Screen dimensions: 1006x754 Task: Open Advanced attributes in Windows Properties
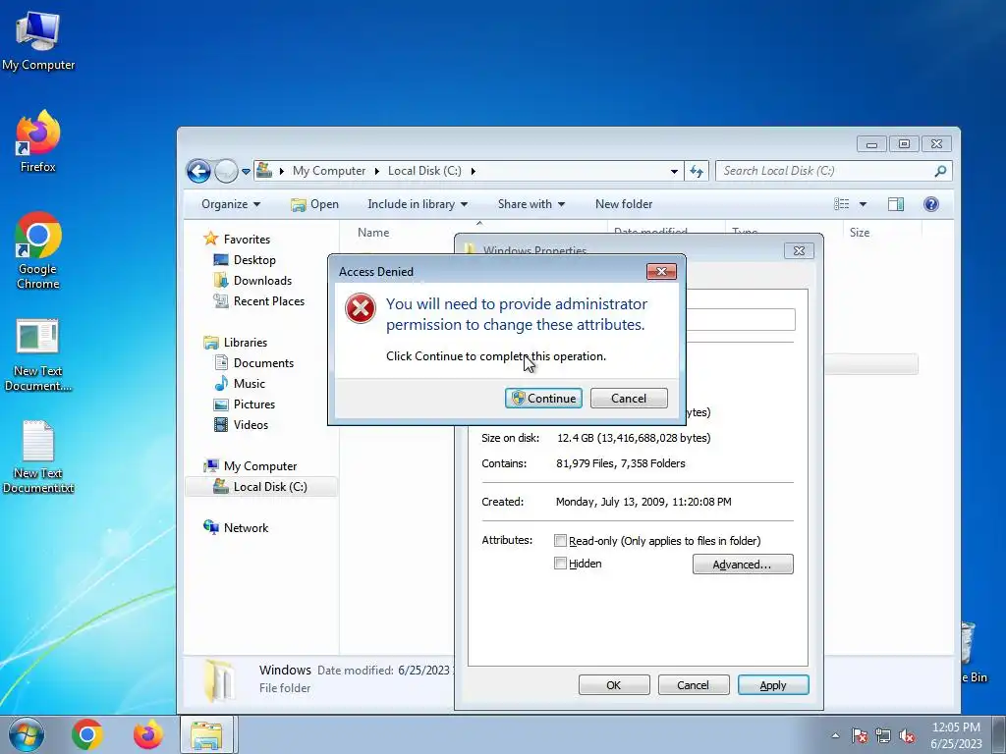click(x=743, y=565)
